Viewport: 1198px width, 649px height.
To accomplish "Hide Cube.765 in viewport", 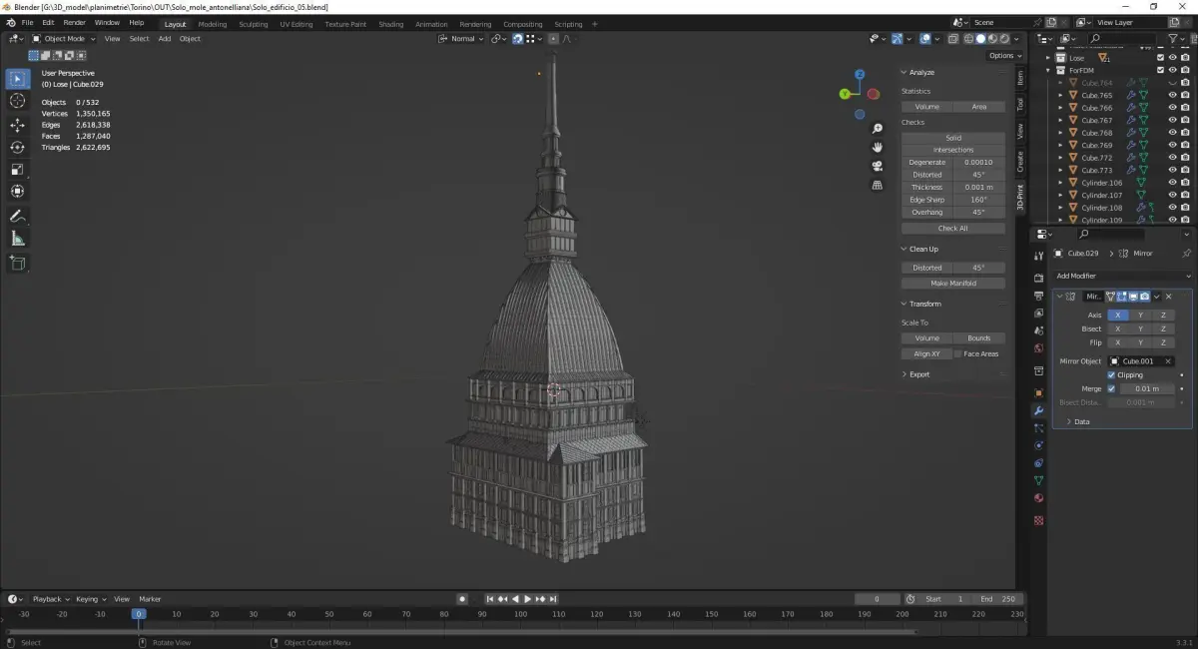I will [1173, 95].
